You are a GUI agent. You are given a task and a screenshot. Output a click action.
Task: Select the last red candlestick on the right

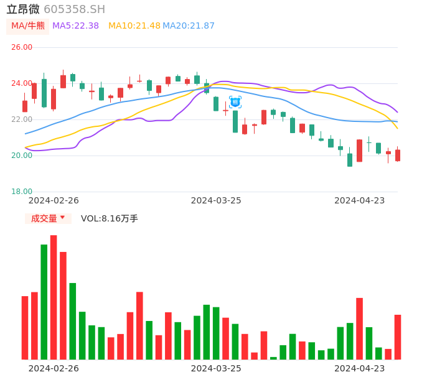coord(398,155)
